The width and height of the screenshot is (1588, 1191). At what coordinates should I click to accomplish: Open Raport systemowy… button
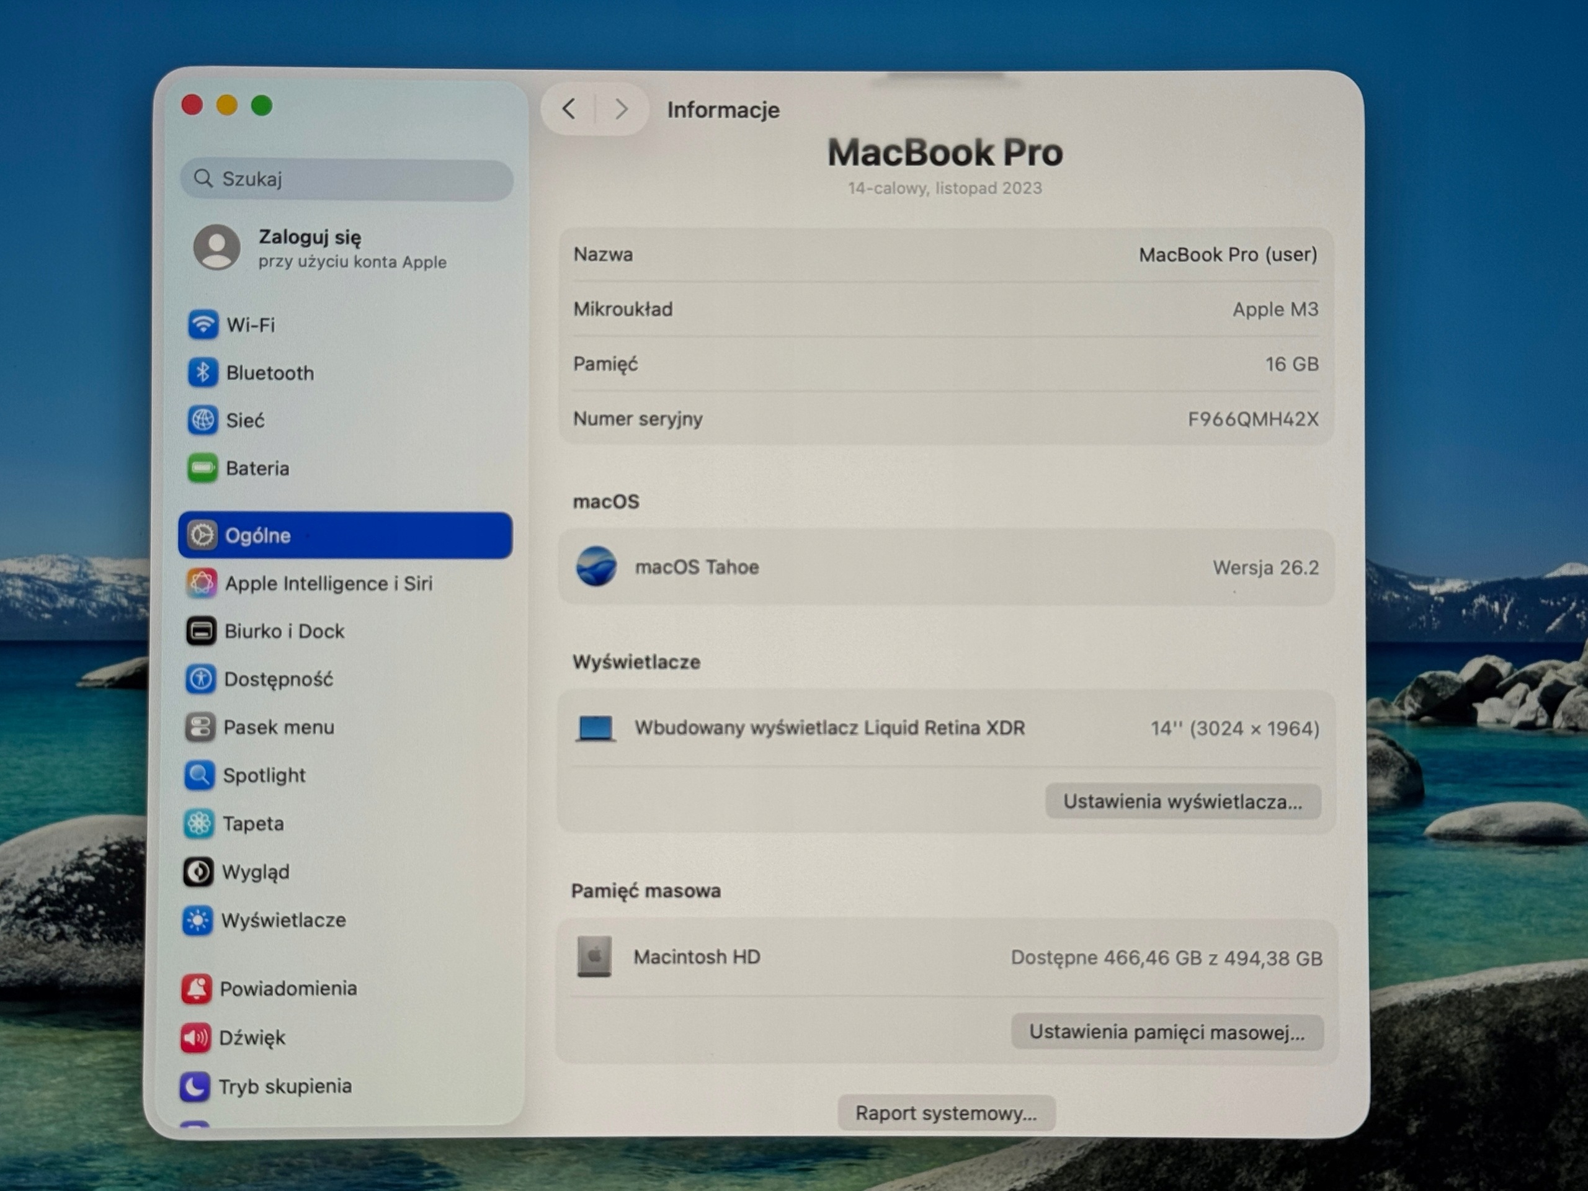(946, 1113)
